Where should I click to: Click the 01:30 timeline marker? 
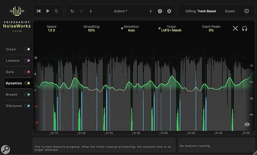[x=137, y=133]
